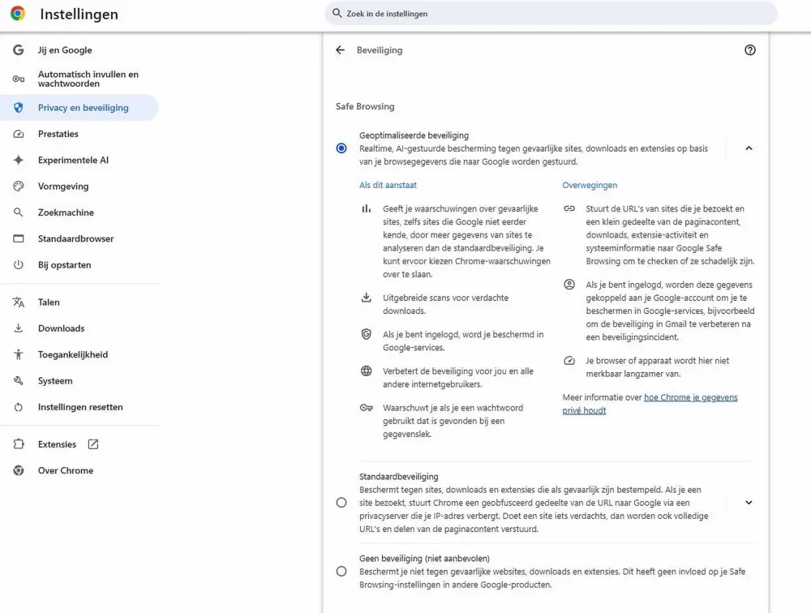Click the accessibility figure icon for Toegankelijkheid
This screenshot has width=811, height=613.
coord(19,354)
